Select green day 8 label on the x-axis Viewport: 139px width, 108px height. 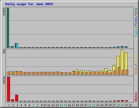point(37,105)
